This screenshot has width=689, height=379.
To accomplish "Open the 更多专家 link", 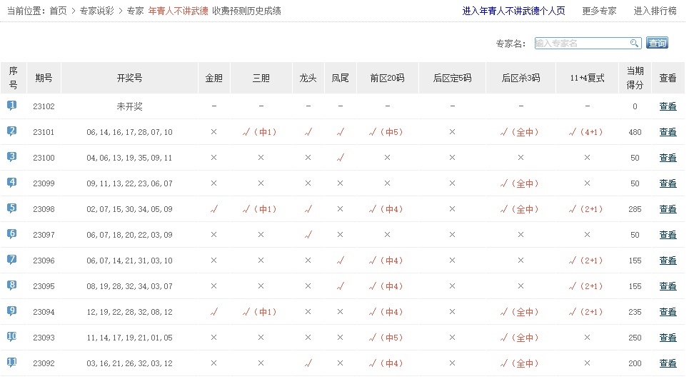I will pyautogui.click(x=599, y=11).
